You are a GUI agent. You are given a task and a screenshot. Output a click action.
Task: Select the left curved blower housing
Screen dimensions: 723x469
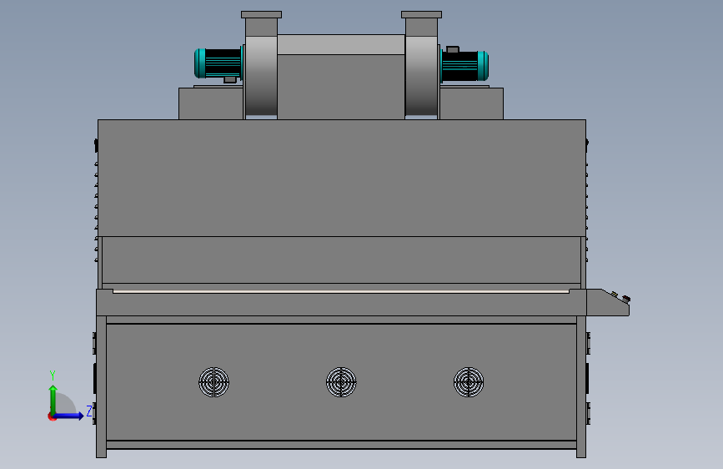tap(261, 76)
